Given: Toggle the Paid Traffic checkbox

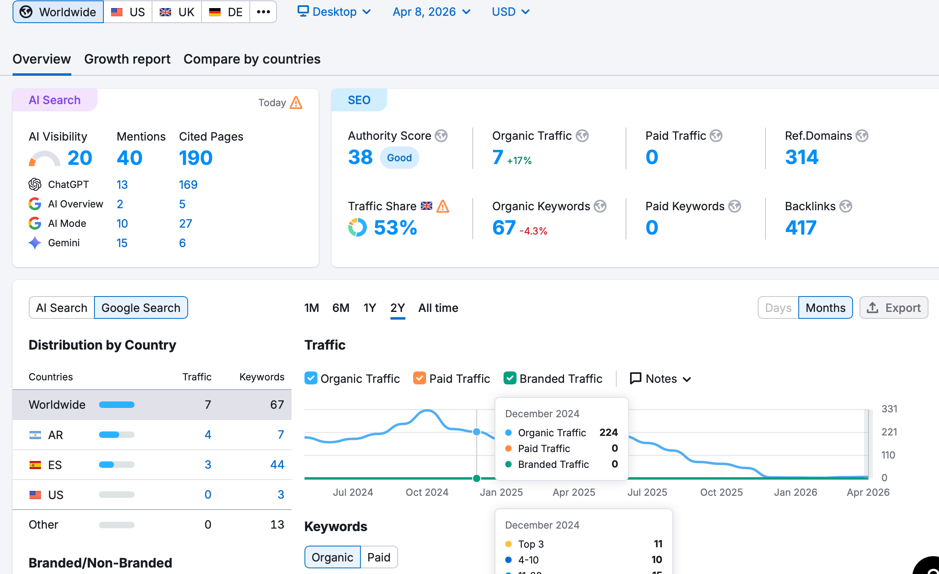Looking at the screenshot, I should 420,378.
